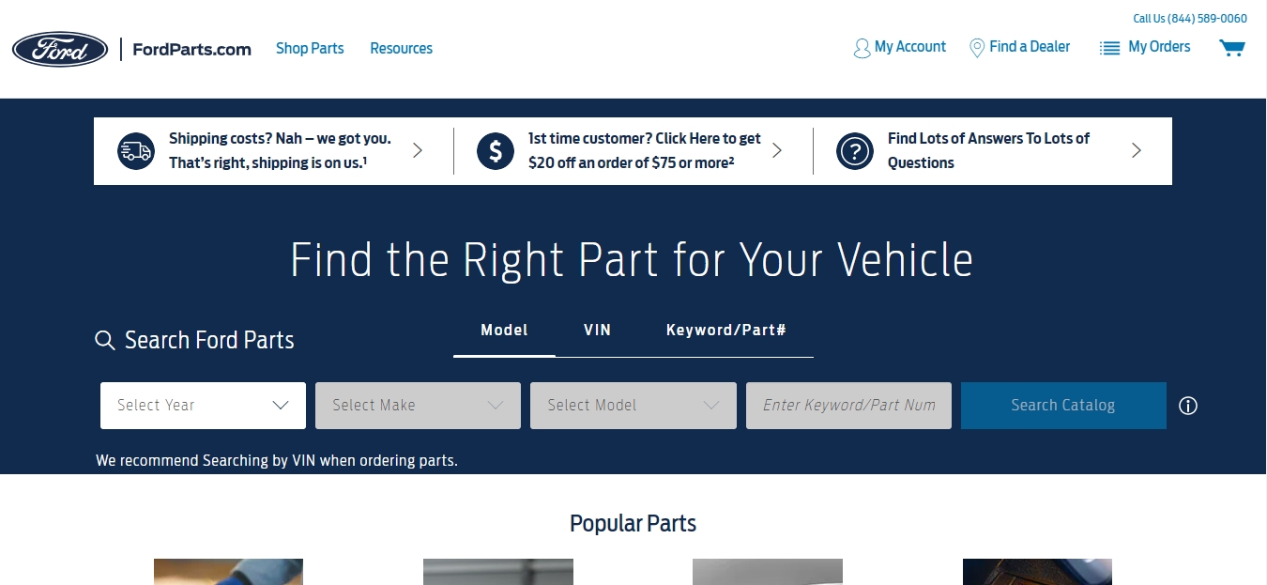Viewport: 1267px width, 585px height.
Task: Open the $20 off promo chevron arrow
Action: click(x=777, y=150)
